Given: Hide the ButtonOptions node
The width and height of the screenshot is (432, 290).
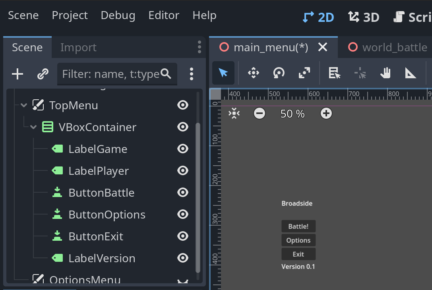Looking at the screenshot, I should (x=183, y=214).
